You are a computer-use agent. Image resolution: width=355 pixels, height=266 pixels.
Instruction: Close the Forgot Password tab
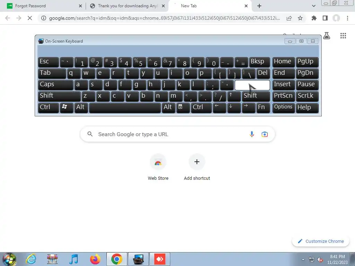(x=80, y=6)
